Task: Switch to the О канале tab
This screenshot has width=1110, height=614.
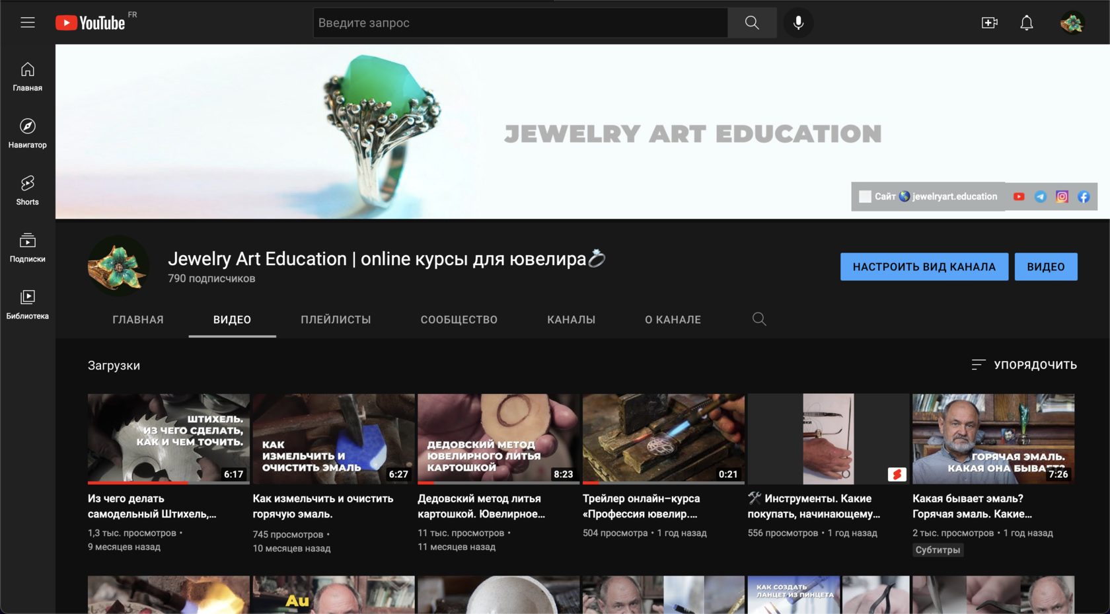Action: pyautogui.click(x=673, y=319)
